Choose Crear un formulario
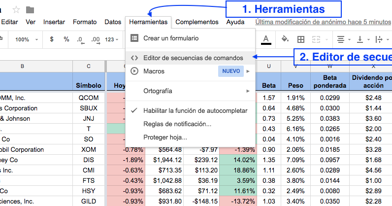This screenshot has height=206, width=392. (x=190, y=38)
